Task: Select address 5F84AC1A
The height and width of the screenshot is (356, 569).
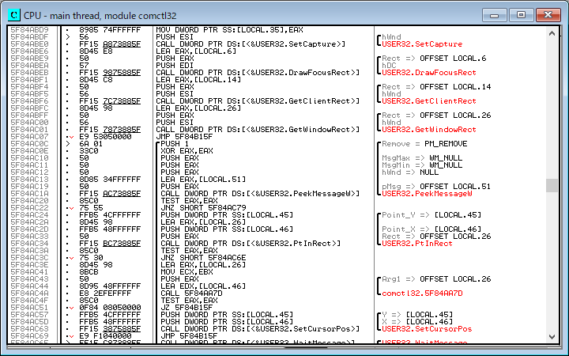Action: (29, 194)
